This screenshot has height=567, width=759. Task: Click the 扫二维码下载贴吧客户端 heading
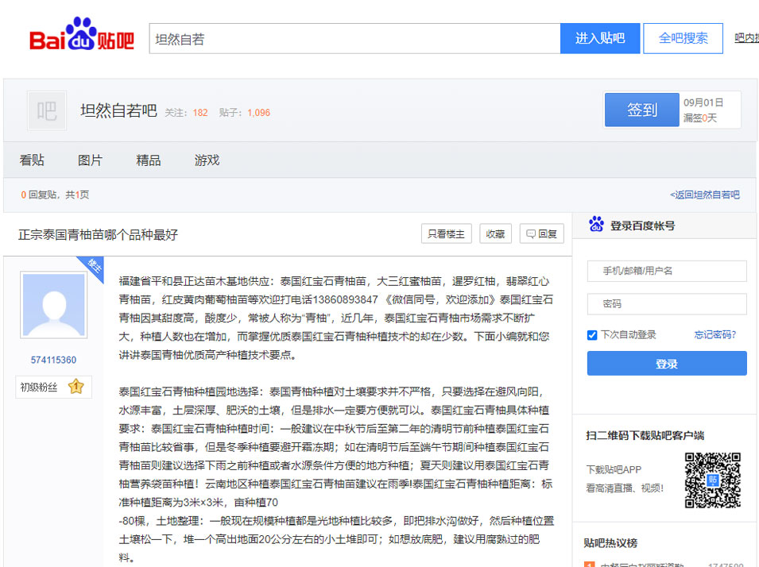(x=645, y=435)
